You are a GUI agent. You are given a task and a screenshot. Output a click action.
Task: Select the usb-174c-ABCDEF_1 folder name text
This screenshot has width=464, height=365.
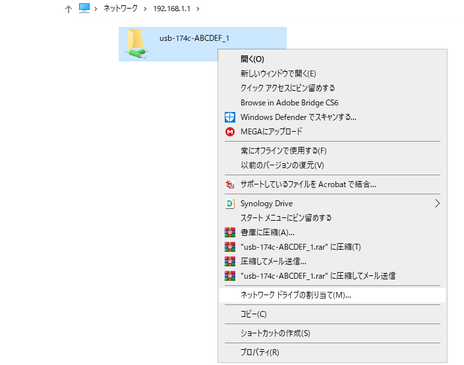194,38
